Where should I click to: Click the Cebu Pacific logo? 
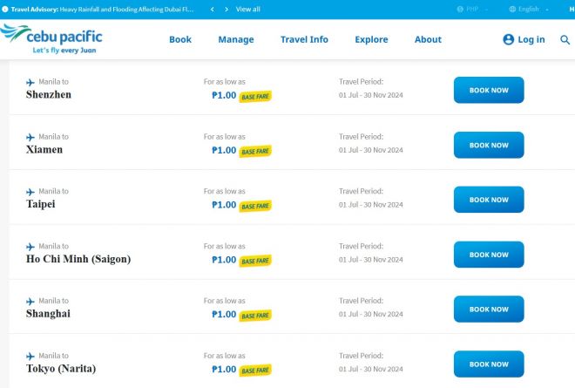(x=51, y=39)
